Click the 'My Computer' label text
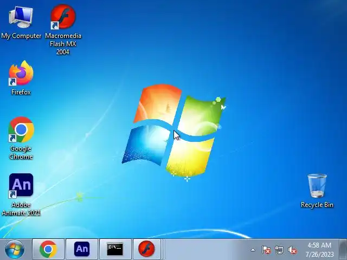The height and width of the screenshot is (260, 347). pyautogui.click(x=21, y=36)
